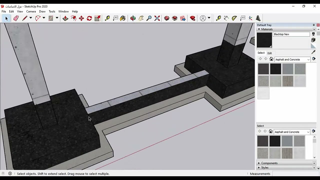Activate the Move tool
Viewport: 320px width, 180px height.
coord(81,18)
